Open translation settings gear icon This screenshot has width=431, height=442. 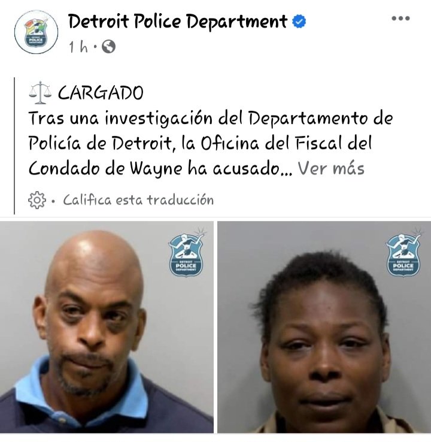(x=37, y=200)
